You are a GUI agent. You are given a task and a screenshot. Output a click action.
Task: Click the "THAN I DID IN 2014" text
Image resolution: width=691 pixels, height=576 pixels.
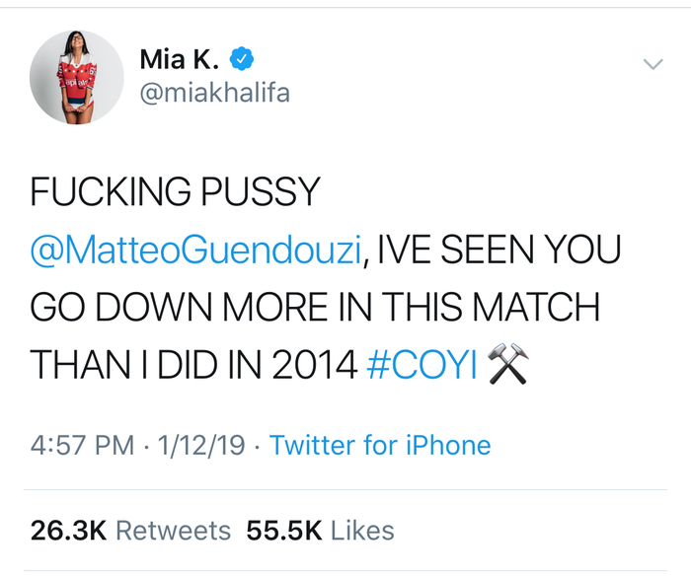192,366
